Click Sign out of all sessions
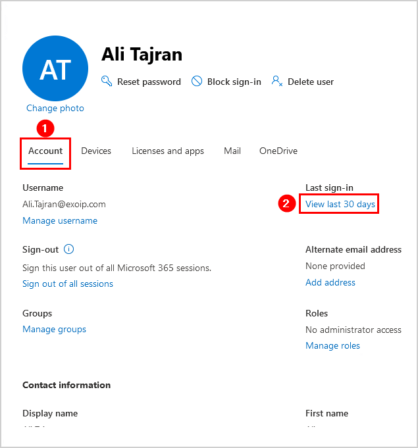The width and height of the screenshot is (418, 448). (x=68, y=284)
